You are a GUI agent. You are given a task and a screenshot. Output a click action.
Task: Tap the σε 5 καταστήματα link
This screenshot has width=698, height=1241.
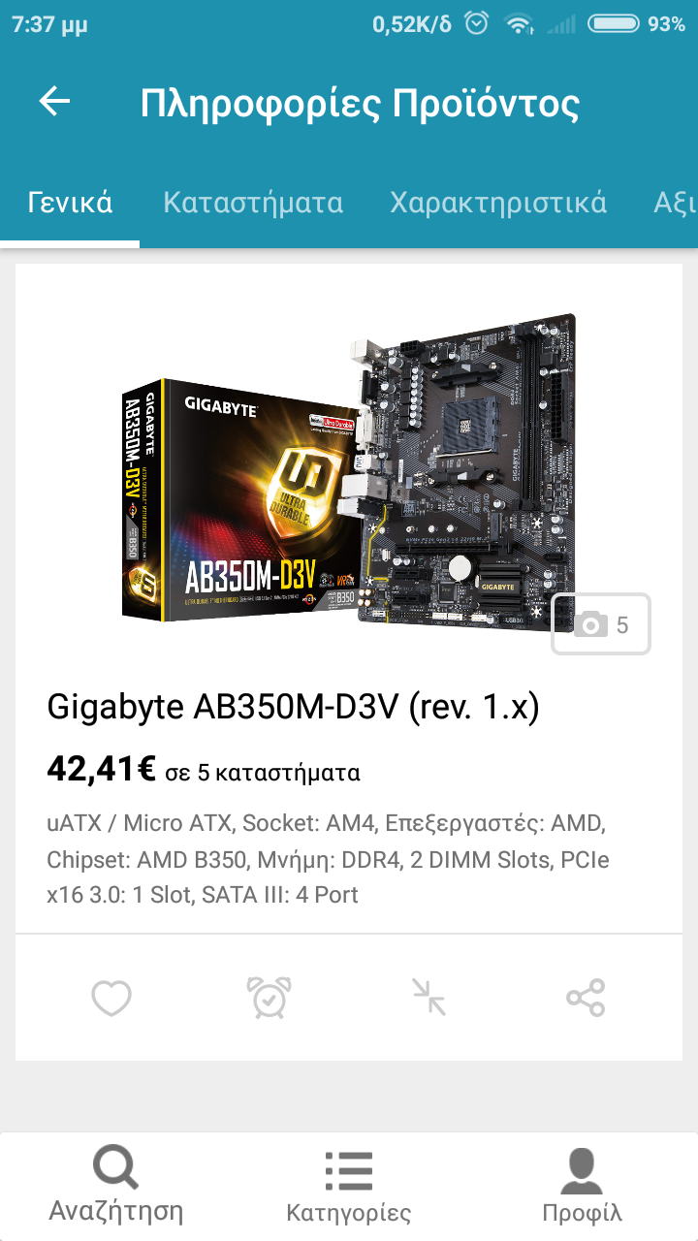pyautogui.click(x=263, y=773)
